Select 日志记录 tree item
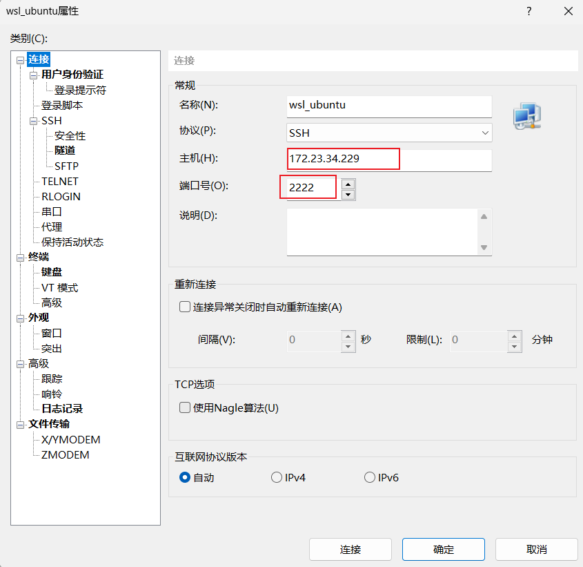 click(62, 409)
